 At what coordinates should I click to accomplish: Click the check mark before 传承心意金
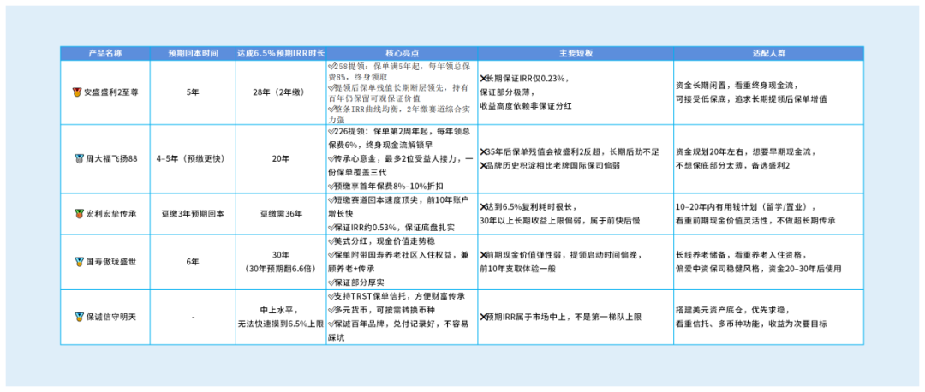point(331,158)
